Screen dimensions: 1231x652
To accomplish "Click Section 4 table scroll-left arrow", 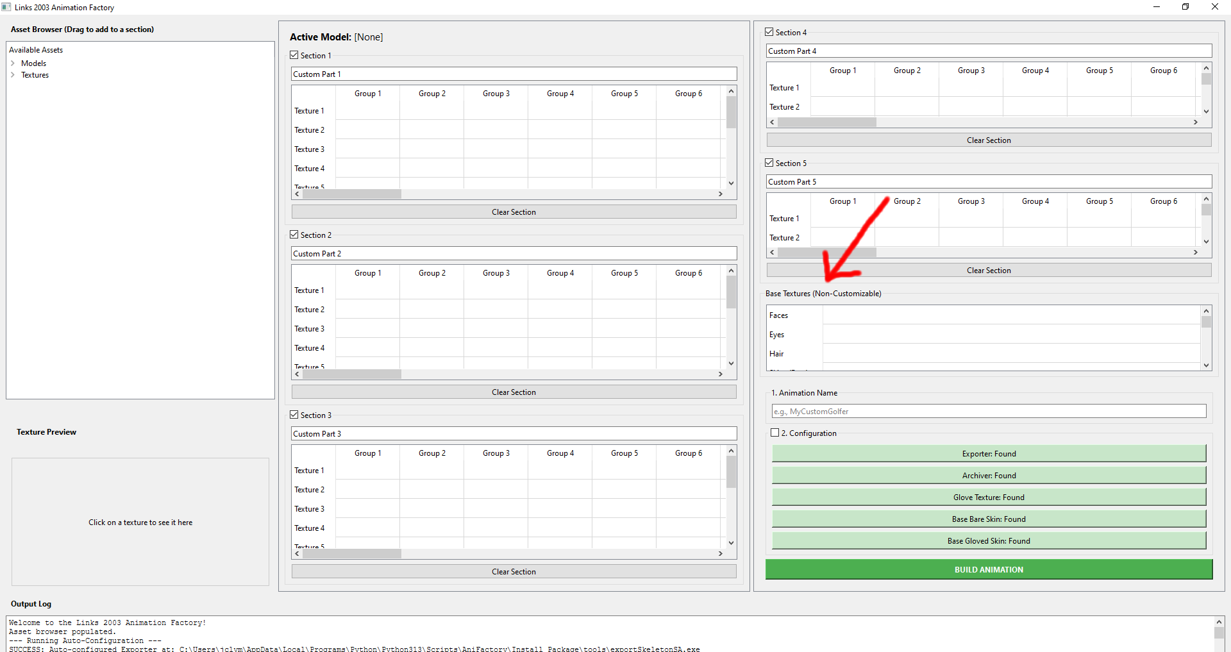I will [x=772, y=122].
